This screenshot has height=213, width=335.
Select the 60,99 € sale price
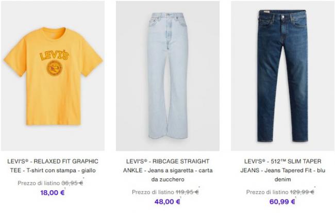(282, 202)
